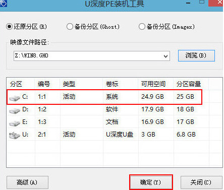Click the 18 GB capacity cell
The height and width of the screenshot is (190, 224).
[185, 109]
